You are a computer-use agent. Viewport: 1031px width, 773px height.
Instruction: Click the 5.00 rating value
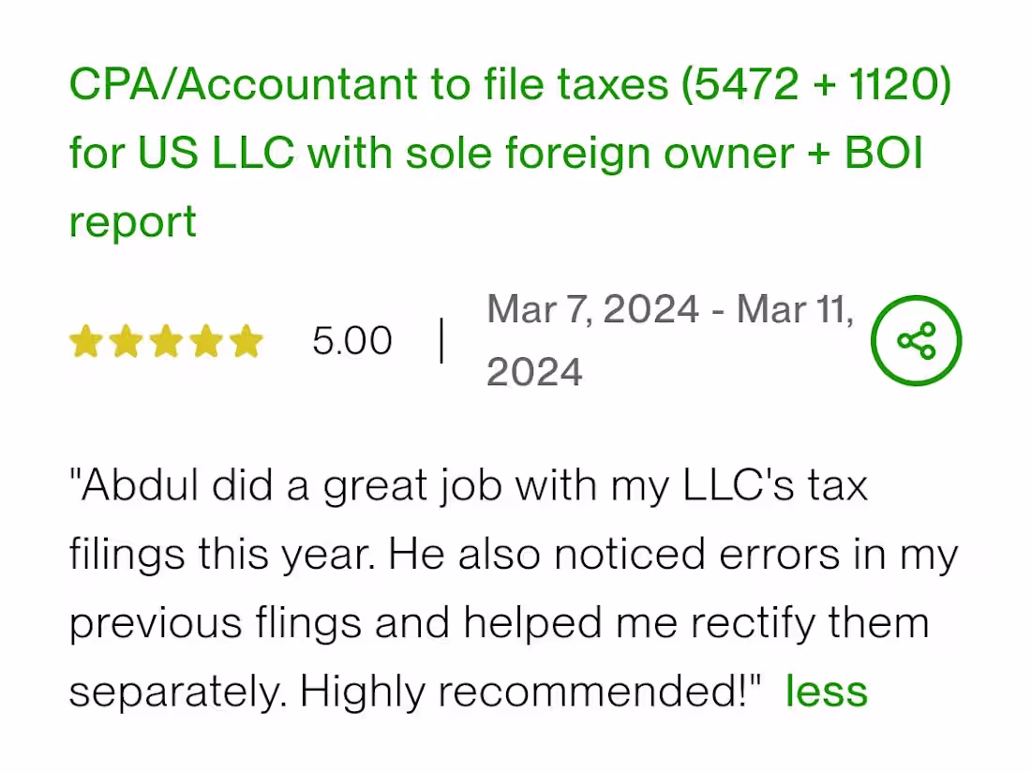352,340
